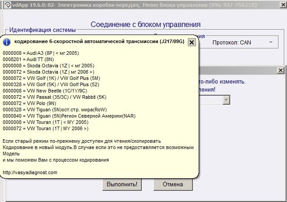Select the VW Golf (5K) / Golf Plus (52) line
Screen dimensions: 287x202
point(51,84)
